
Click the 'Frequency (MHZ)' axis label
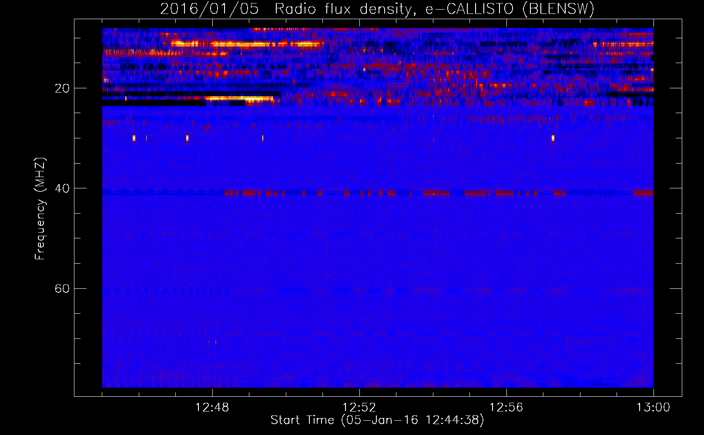coord(40,209)
